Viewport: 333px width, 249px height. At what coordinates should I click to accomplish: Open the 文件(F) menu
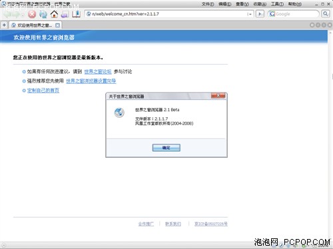[208, 4]
